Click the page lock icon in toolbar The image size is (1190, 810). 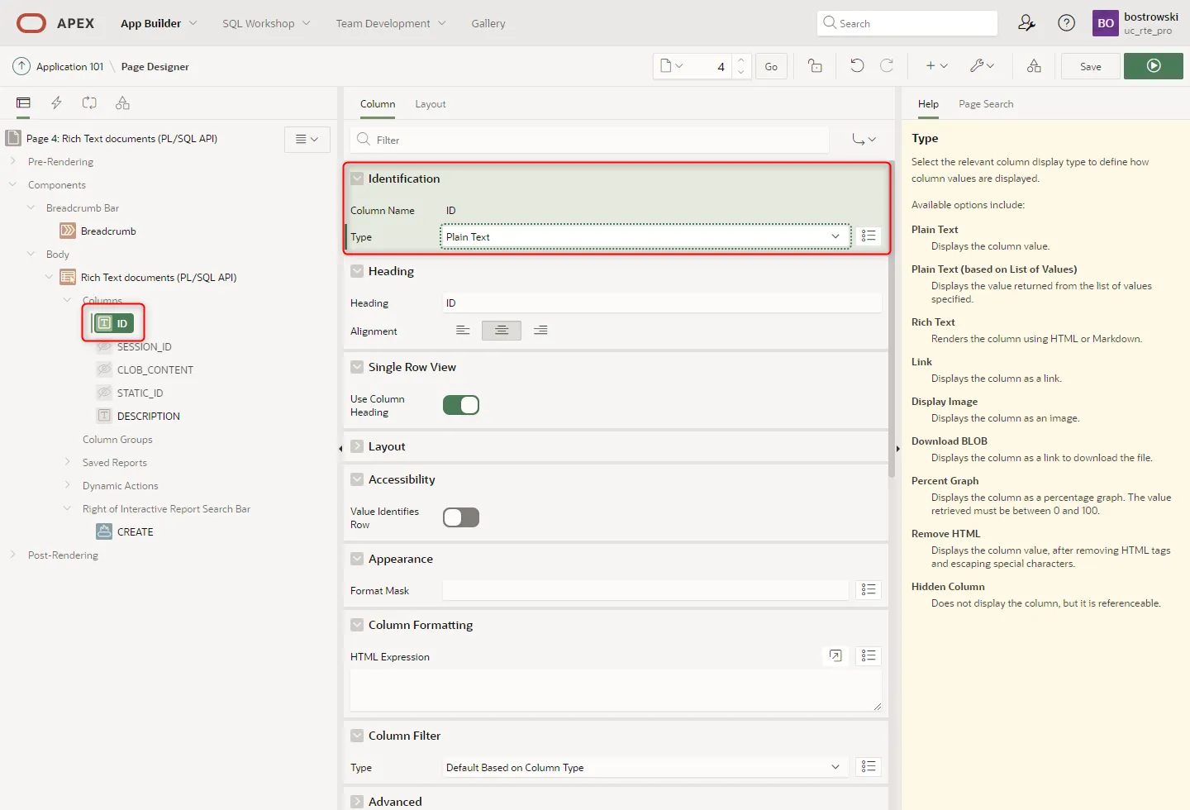(815, 66)
